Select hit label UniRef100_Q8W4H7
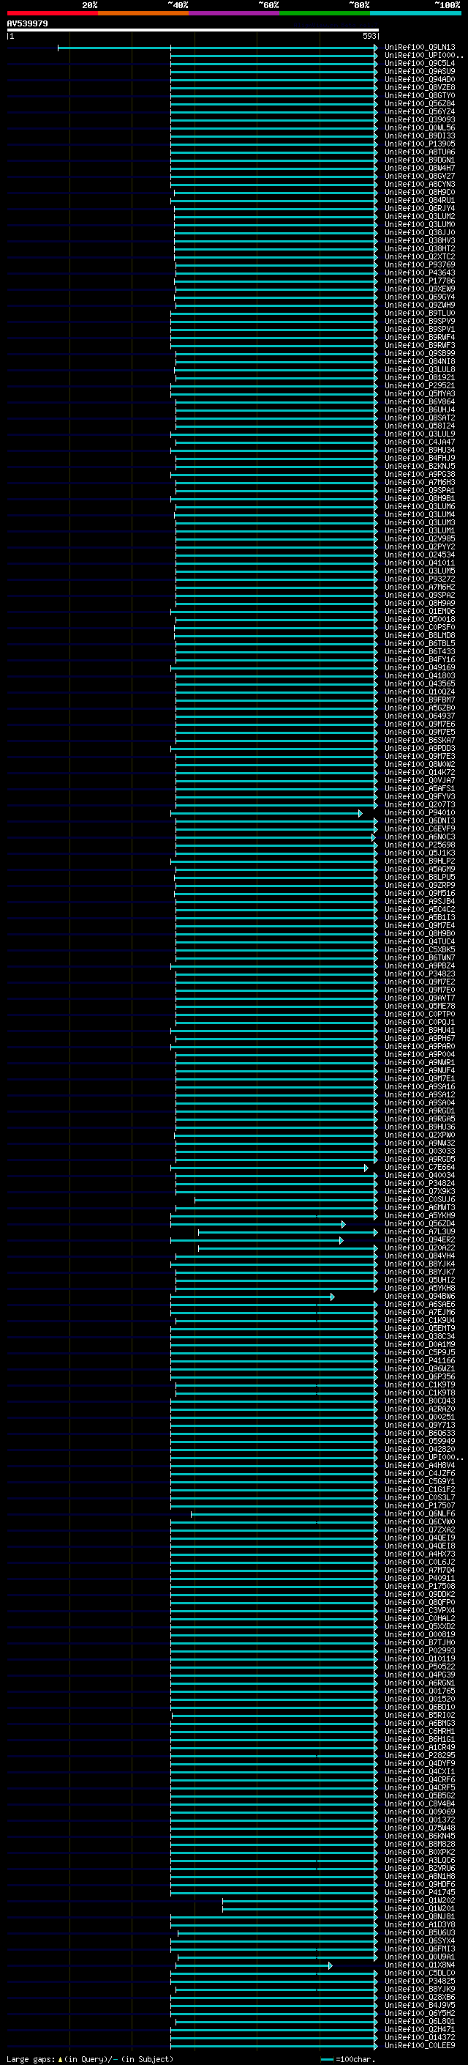This screenshot has height=2065, width=468. tap(419, 168)
